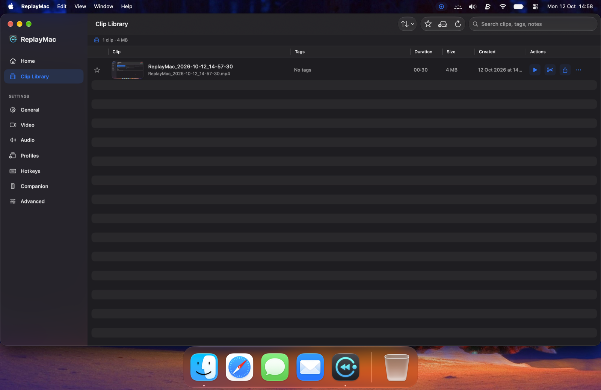The height and width of the screenshot is (390, 601).
Task: Launch Safari from the Dock
Action: [239, 367]
